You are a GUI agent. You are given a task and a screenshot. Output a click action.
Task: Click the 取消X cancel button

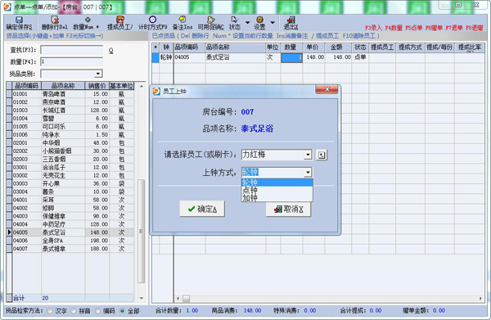tap(288, 209)
